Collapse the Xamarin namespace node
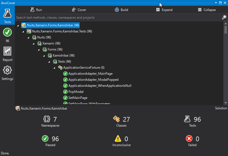Viewport: 228px width, 156px height. tap(34, 44)
